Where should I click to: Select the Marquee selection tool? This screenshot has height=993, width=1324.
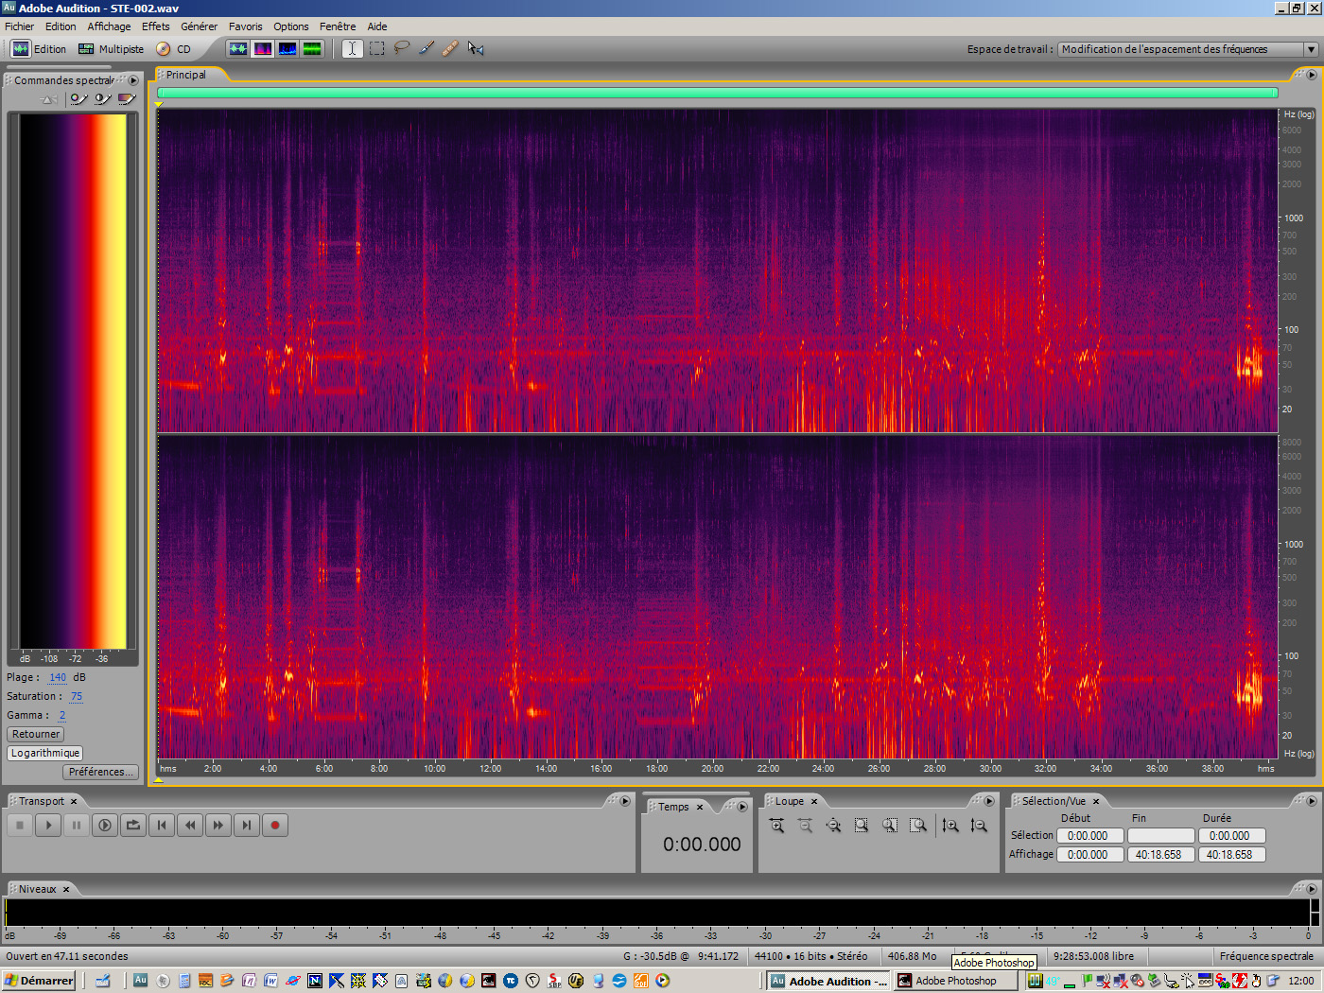point(376,48)
